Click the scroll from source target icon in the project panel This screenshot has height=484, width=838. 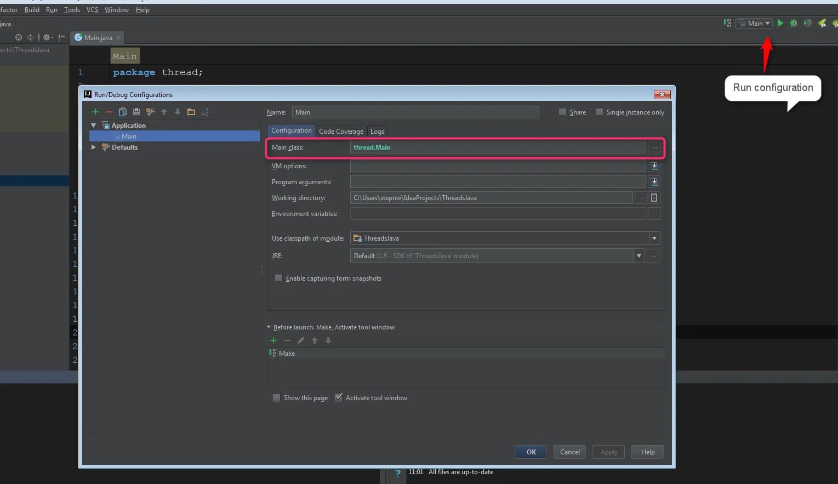pyautogui.click(x=19, y=37)
